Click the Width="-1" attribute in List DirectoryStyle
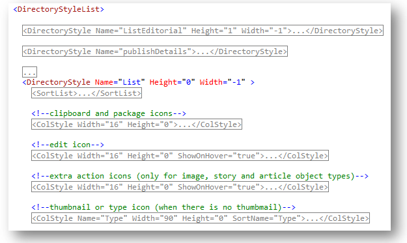The height and width of the screenshot is (243, 407). pyautogui.click(x=222, y=82)
